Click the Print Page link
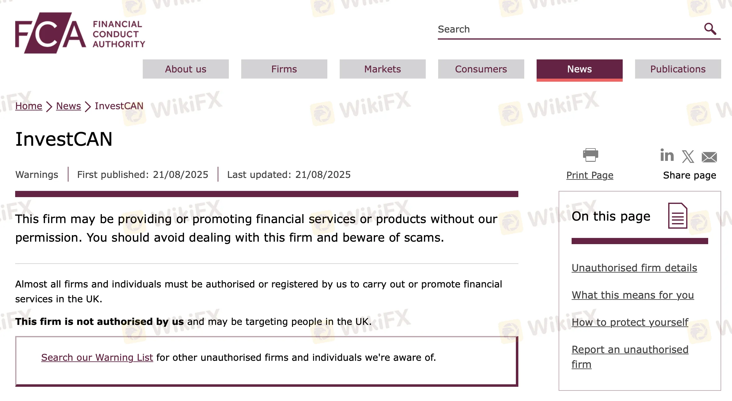Image resolution: width=732 pixels, height=401 pixels. click(590, 175)
